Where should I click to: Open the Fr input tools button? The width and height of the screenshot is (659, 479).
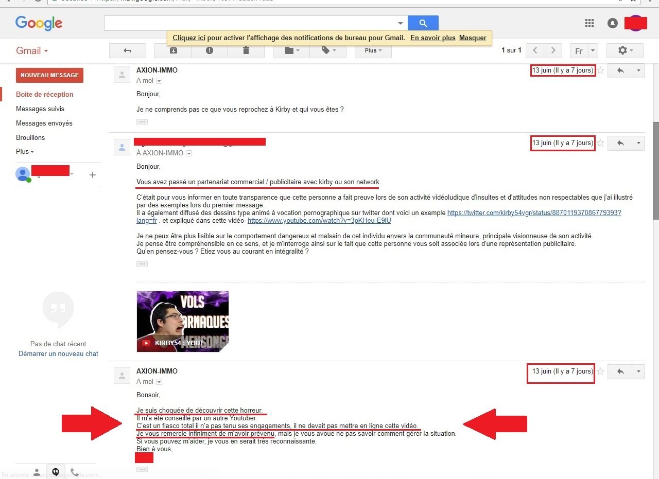pos(579,50)
